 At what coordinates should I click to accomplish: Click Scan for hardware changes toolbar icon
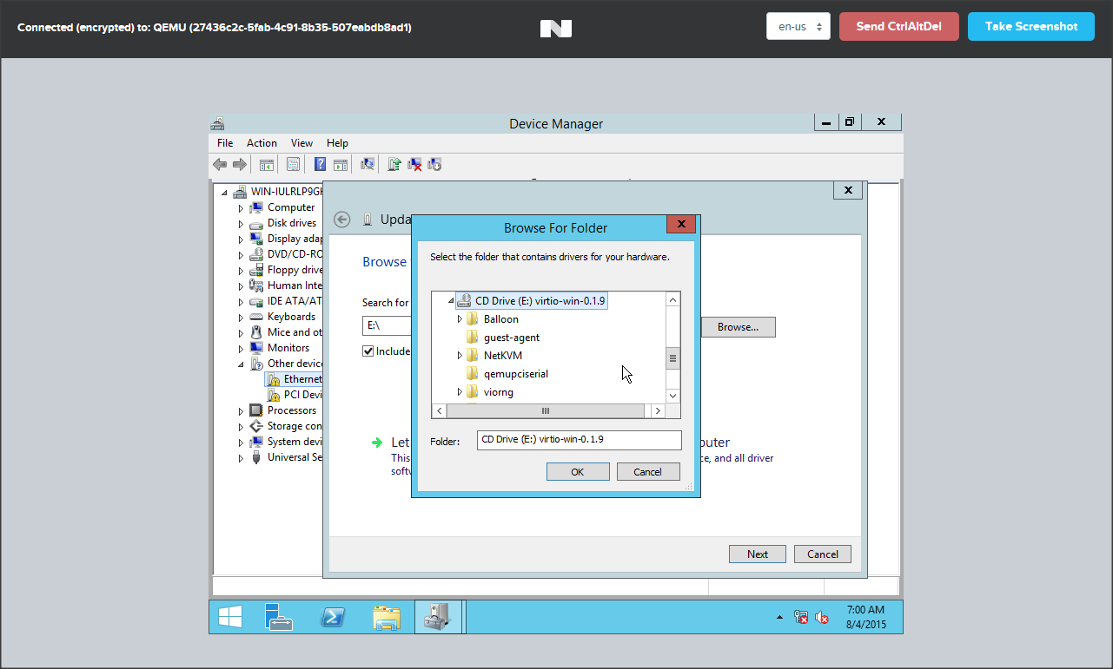click(x=368, y=164)
